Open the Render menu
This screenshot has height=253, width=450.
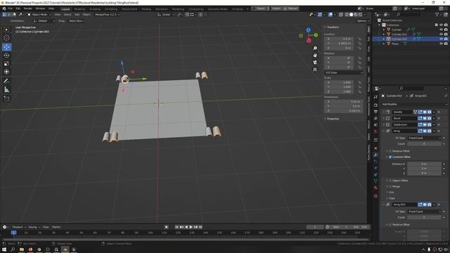28,8
